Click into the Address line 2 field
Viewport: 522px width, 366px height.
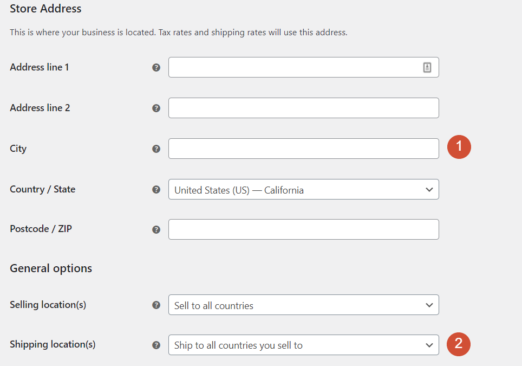tap(303, 108)
